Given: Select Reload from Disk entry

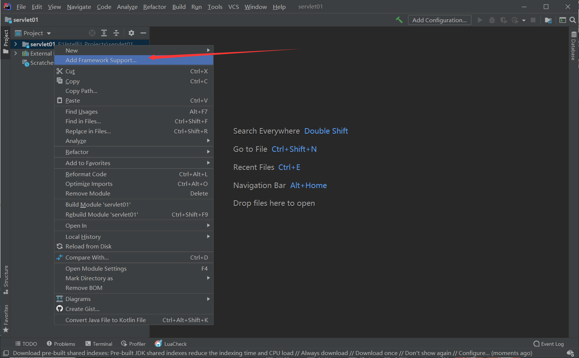Looking at the screenshot, I should 134,246.
